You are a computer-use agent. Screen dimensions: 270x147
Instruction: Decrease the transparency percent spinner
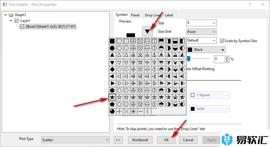point(227,61)
